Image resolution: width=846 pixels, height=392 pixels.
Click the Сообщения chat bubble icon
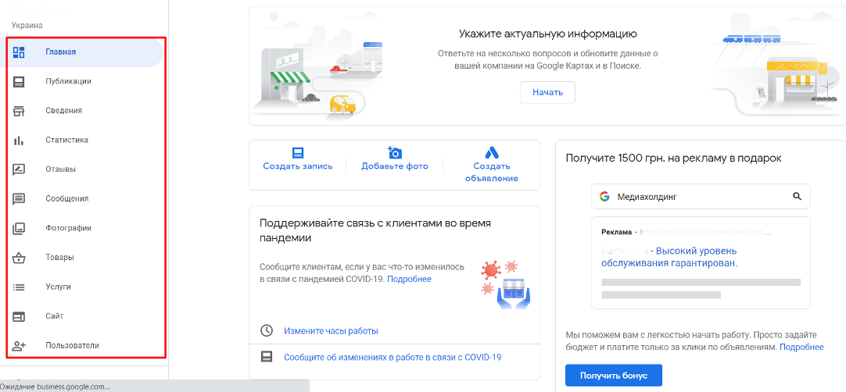coord(19,199)
